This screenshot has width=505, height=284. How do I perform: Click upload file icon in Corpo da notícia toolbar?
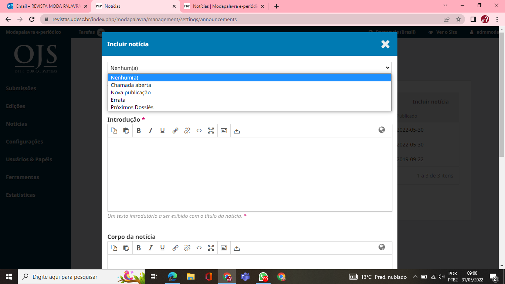pyautogui.click(x=237, y=248)
